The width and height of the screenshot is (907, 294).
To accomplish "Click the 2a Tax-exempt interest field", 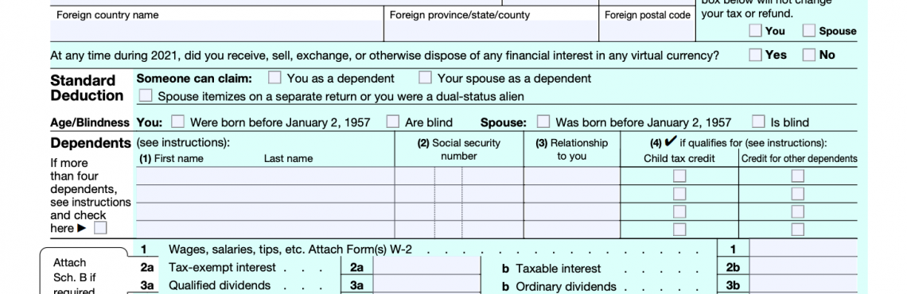I will pyautogui.click(x=427, y=267).
